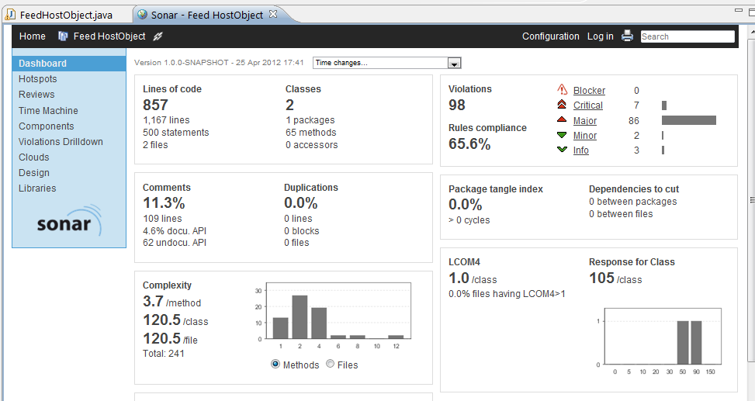Click the Time changes dropdown arrow
755x401 pixels.
point(455,63)
